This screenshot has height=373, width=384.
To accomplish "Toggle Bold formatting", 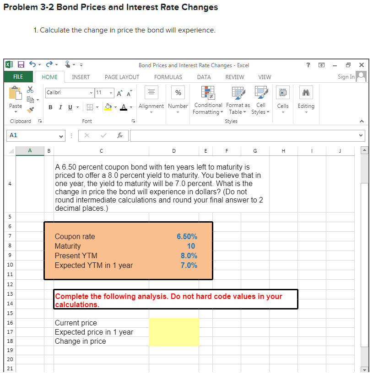I will tap(50, 107).
